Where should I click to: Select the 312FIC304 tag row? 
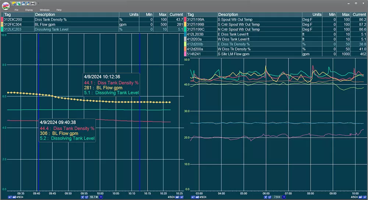[92, 24]
